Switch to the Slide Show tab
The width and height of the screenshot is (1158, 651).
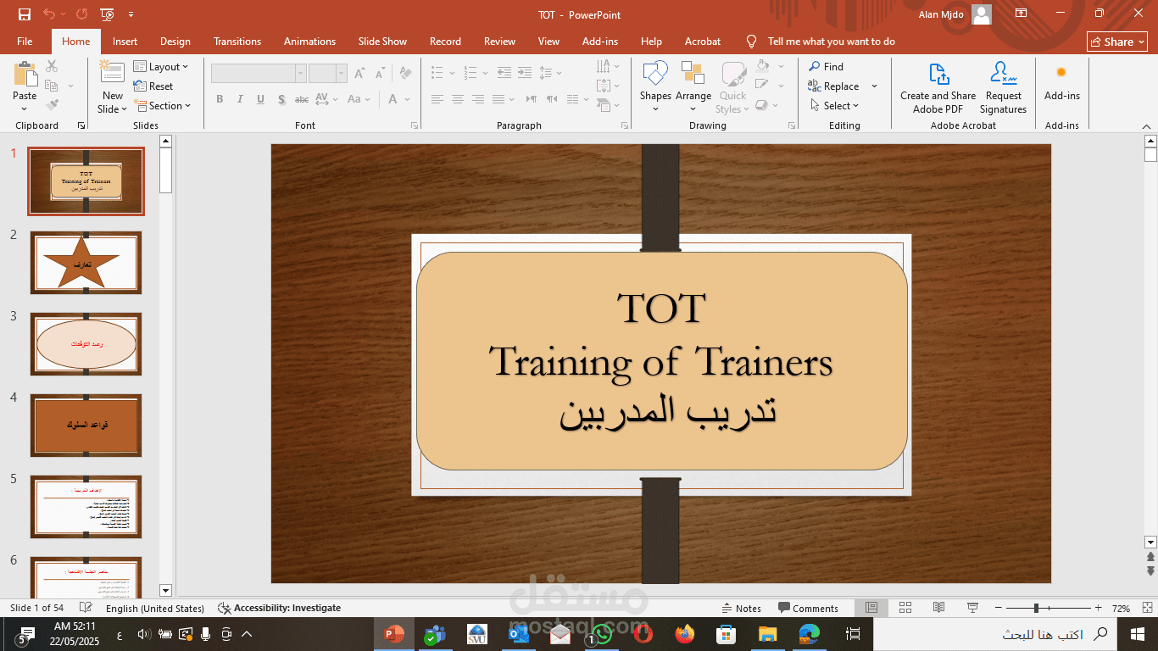[382, 42]
